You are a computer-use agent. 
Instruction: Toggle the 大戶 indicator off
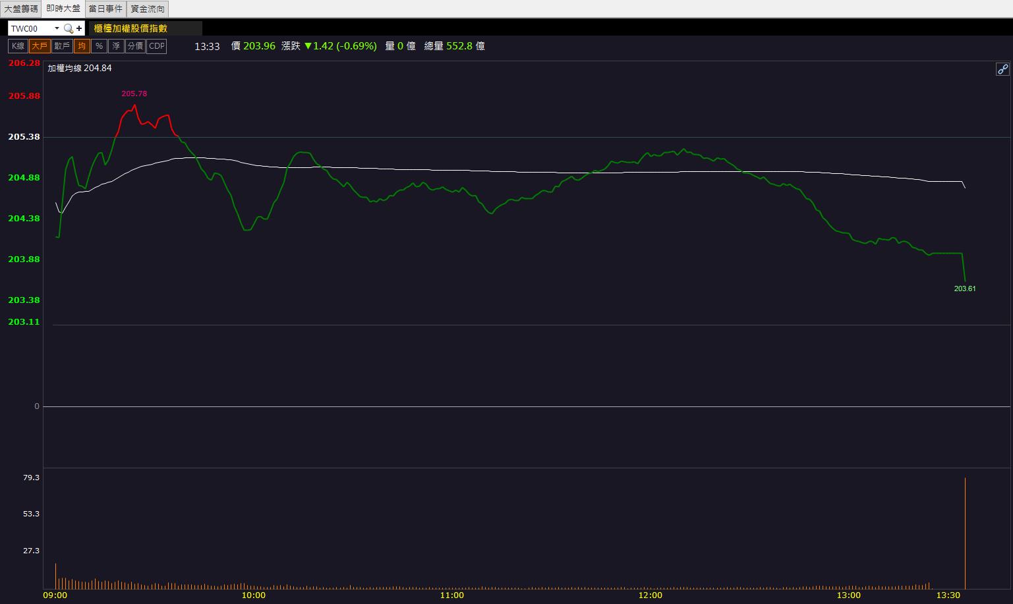(40, 46)
